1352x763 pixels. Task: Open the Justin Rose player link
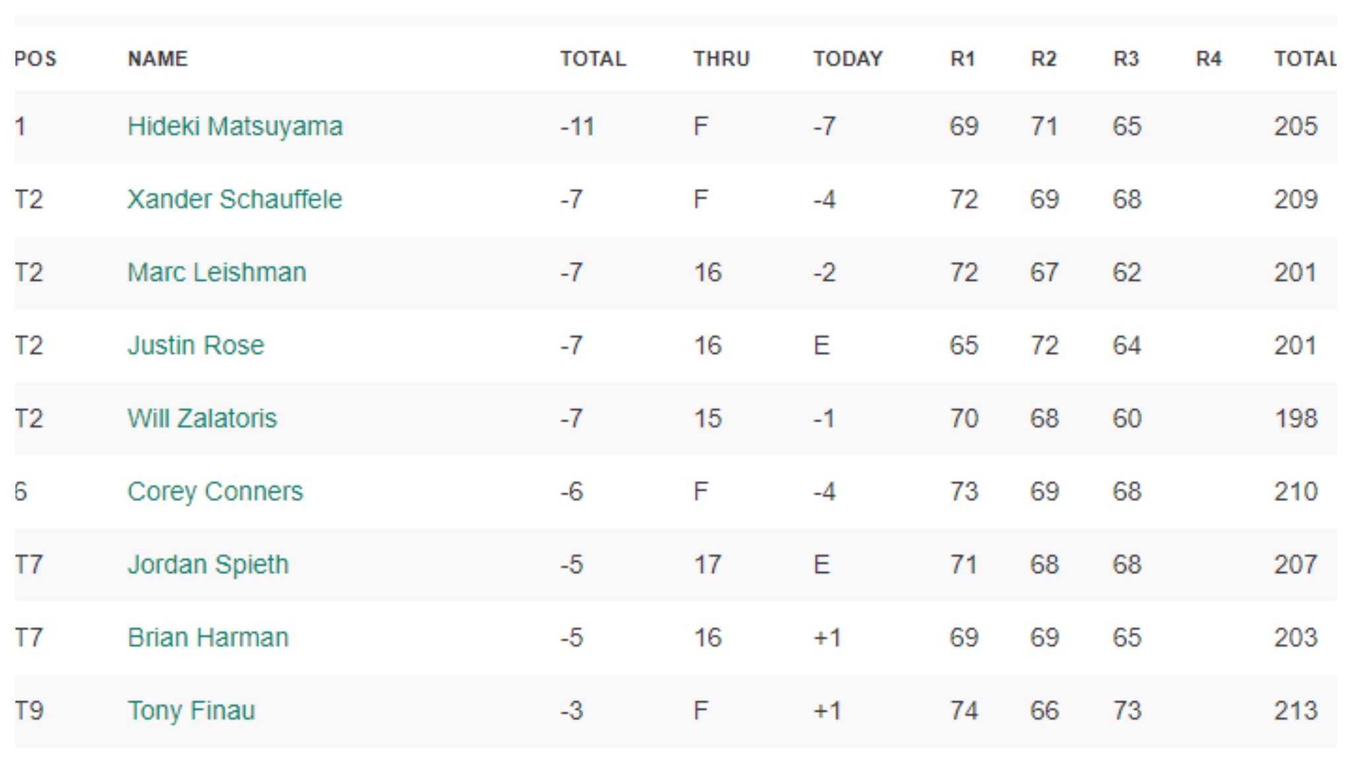click(x=195, y=345)
